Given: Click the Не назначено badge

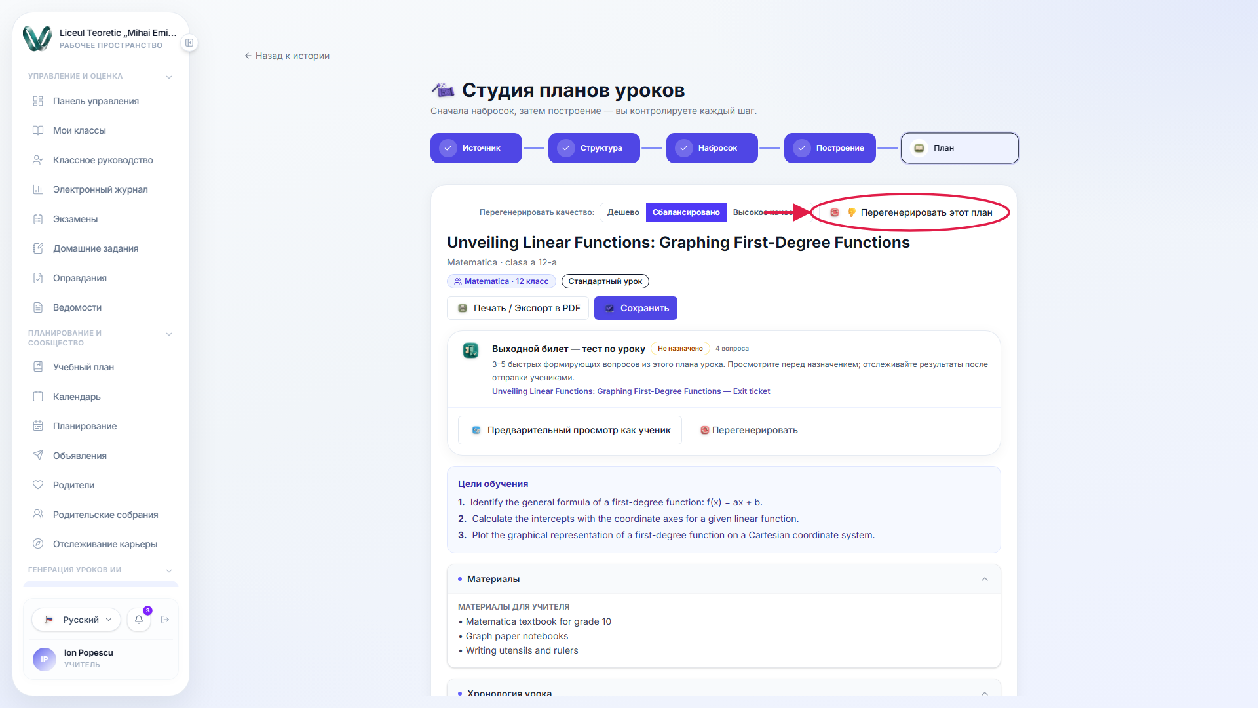Looking at the screenshot, I should click(x=680, y=349).
